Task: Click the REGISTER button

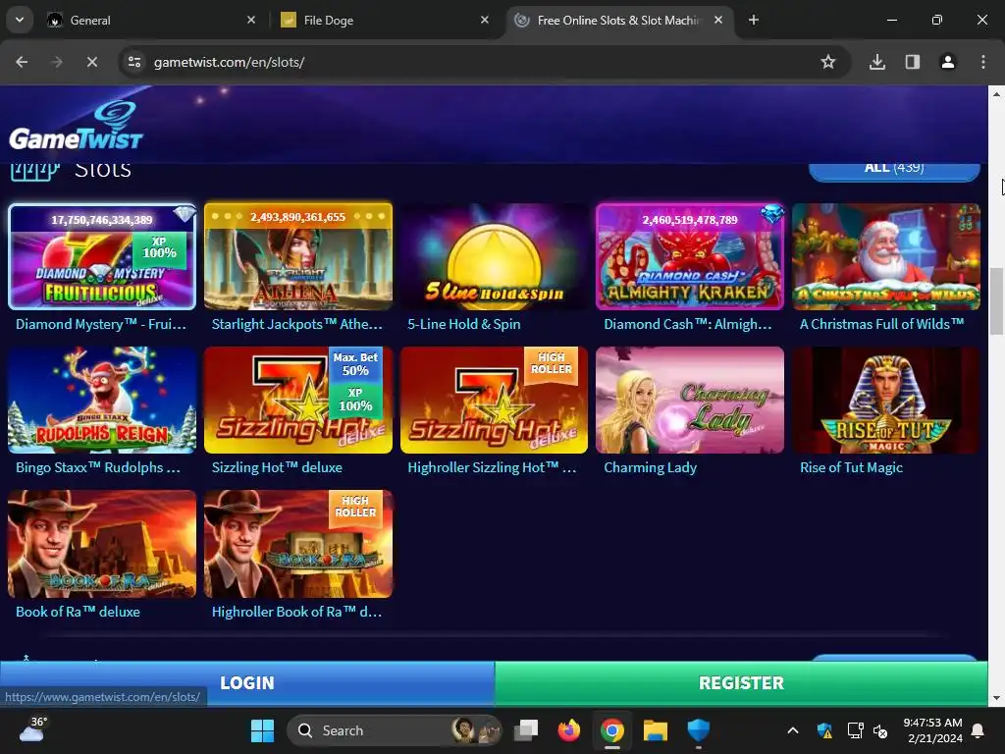Action: point(741,683)
